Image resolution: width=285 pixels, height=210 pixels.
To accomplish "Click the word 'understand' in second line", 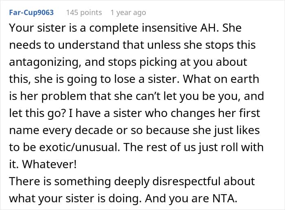I will pyautogui.click(x=88, y=45).
